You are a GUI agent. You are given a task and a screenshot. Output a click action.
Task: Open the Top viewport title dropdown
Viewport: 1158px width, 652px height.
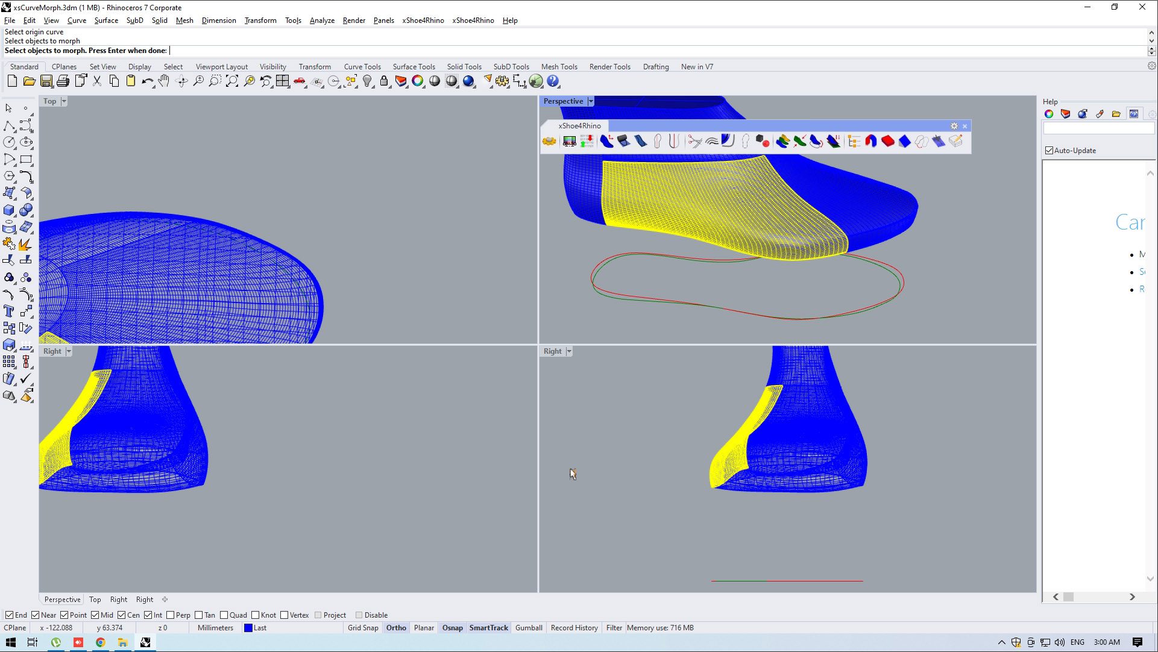64,101
